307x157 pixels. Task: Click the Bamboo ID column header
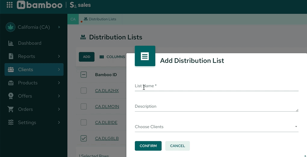[x=106, y=75]
